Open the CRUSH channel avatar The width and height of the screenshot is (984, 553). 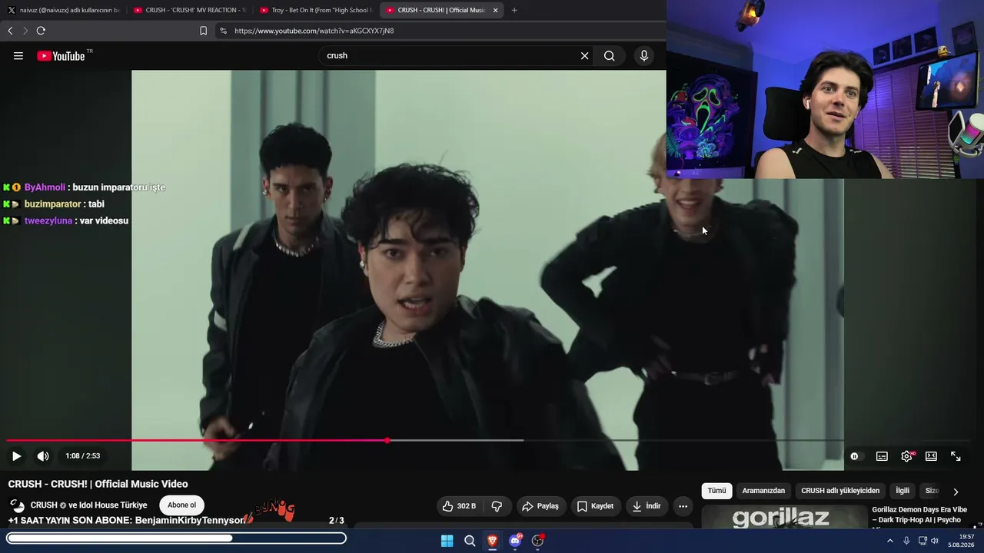(16, 505)
